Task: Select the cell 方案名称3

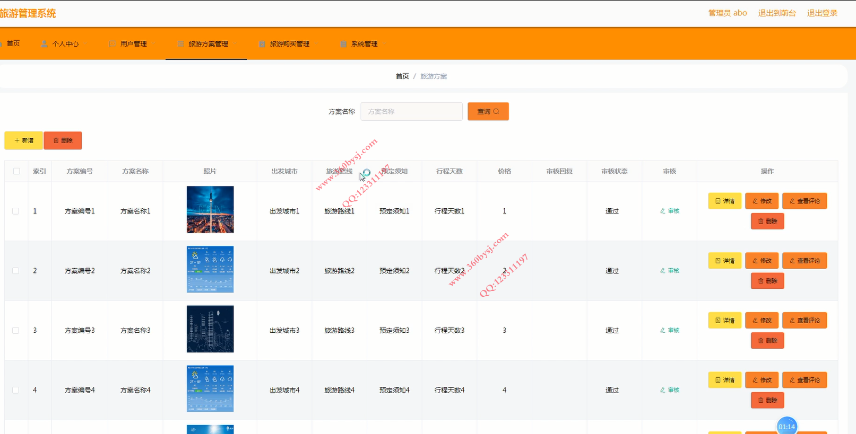Action: point(135,330)
